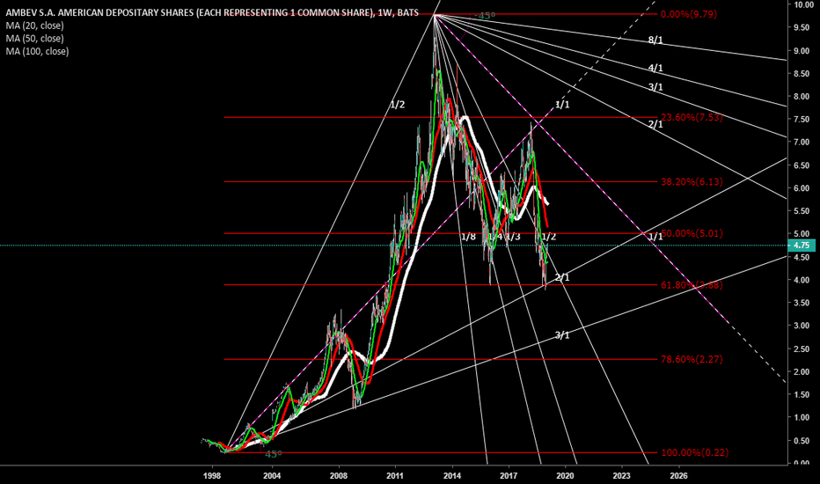The height and width of the screenshot is (484, 820).
Task: Click the 2004 year label on time axis
Action: 272,475
